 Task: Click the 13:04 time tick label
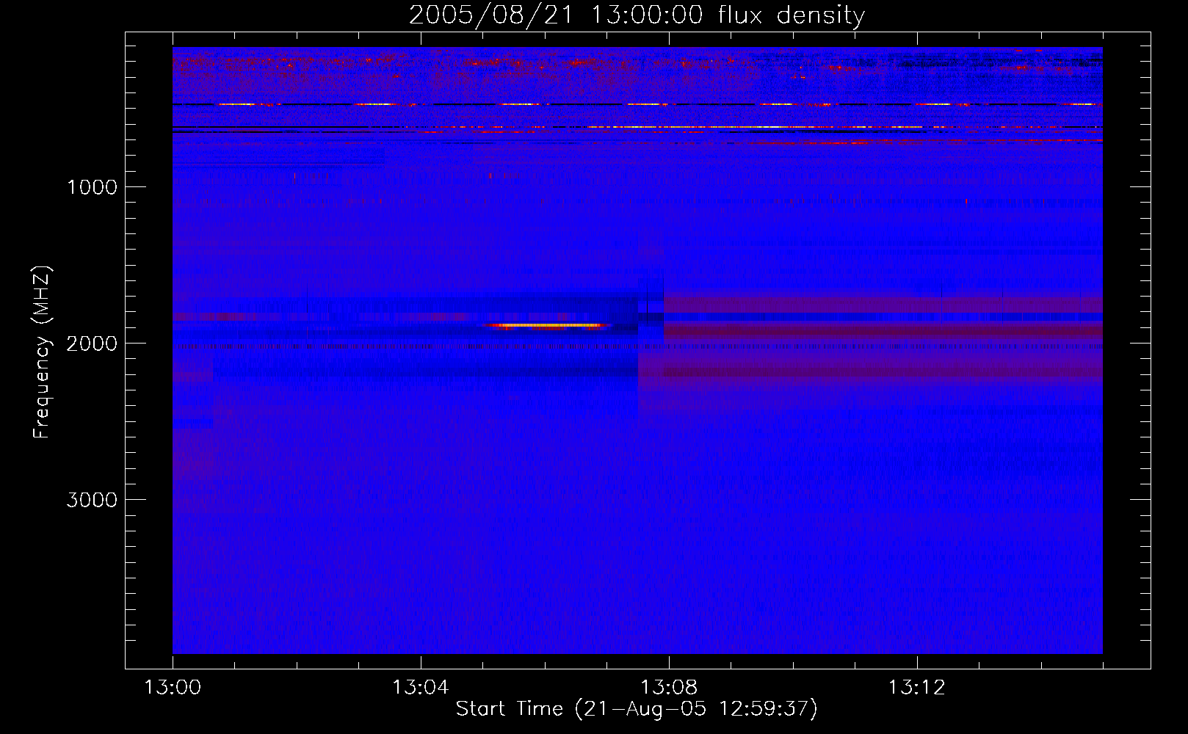[420, 688]
